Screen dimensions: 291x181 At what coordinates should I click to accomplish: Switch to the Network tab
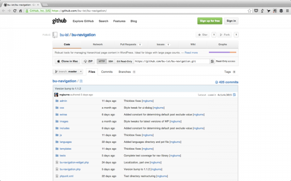97,44
